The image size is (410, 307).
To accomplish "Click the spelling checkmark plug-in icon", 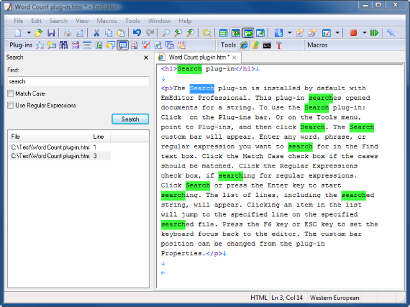I will (x=146, y=45).
